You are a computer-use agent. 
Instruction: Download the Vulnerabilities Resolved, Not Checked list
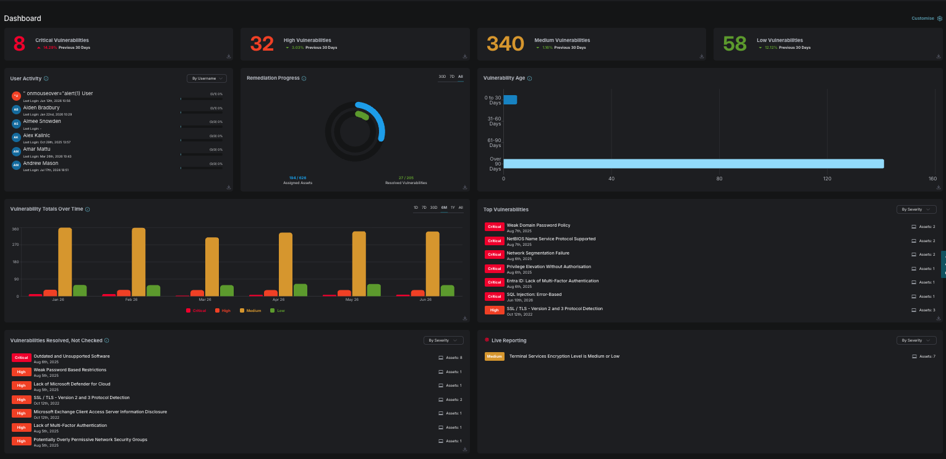[x=465, y=449]
